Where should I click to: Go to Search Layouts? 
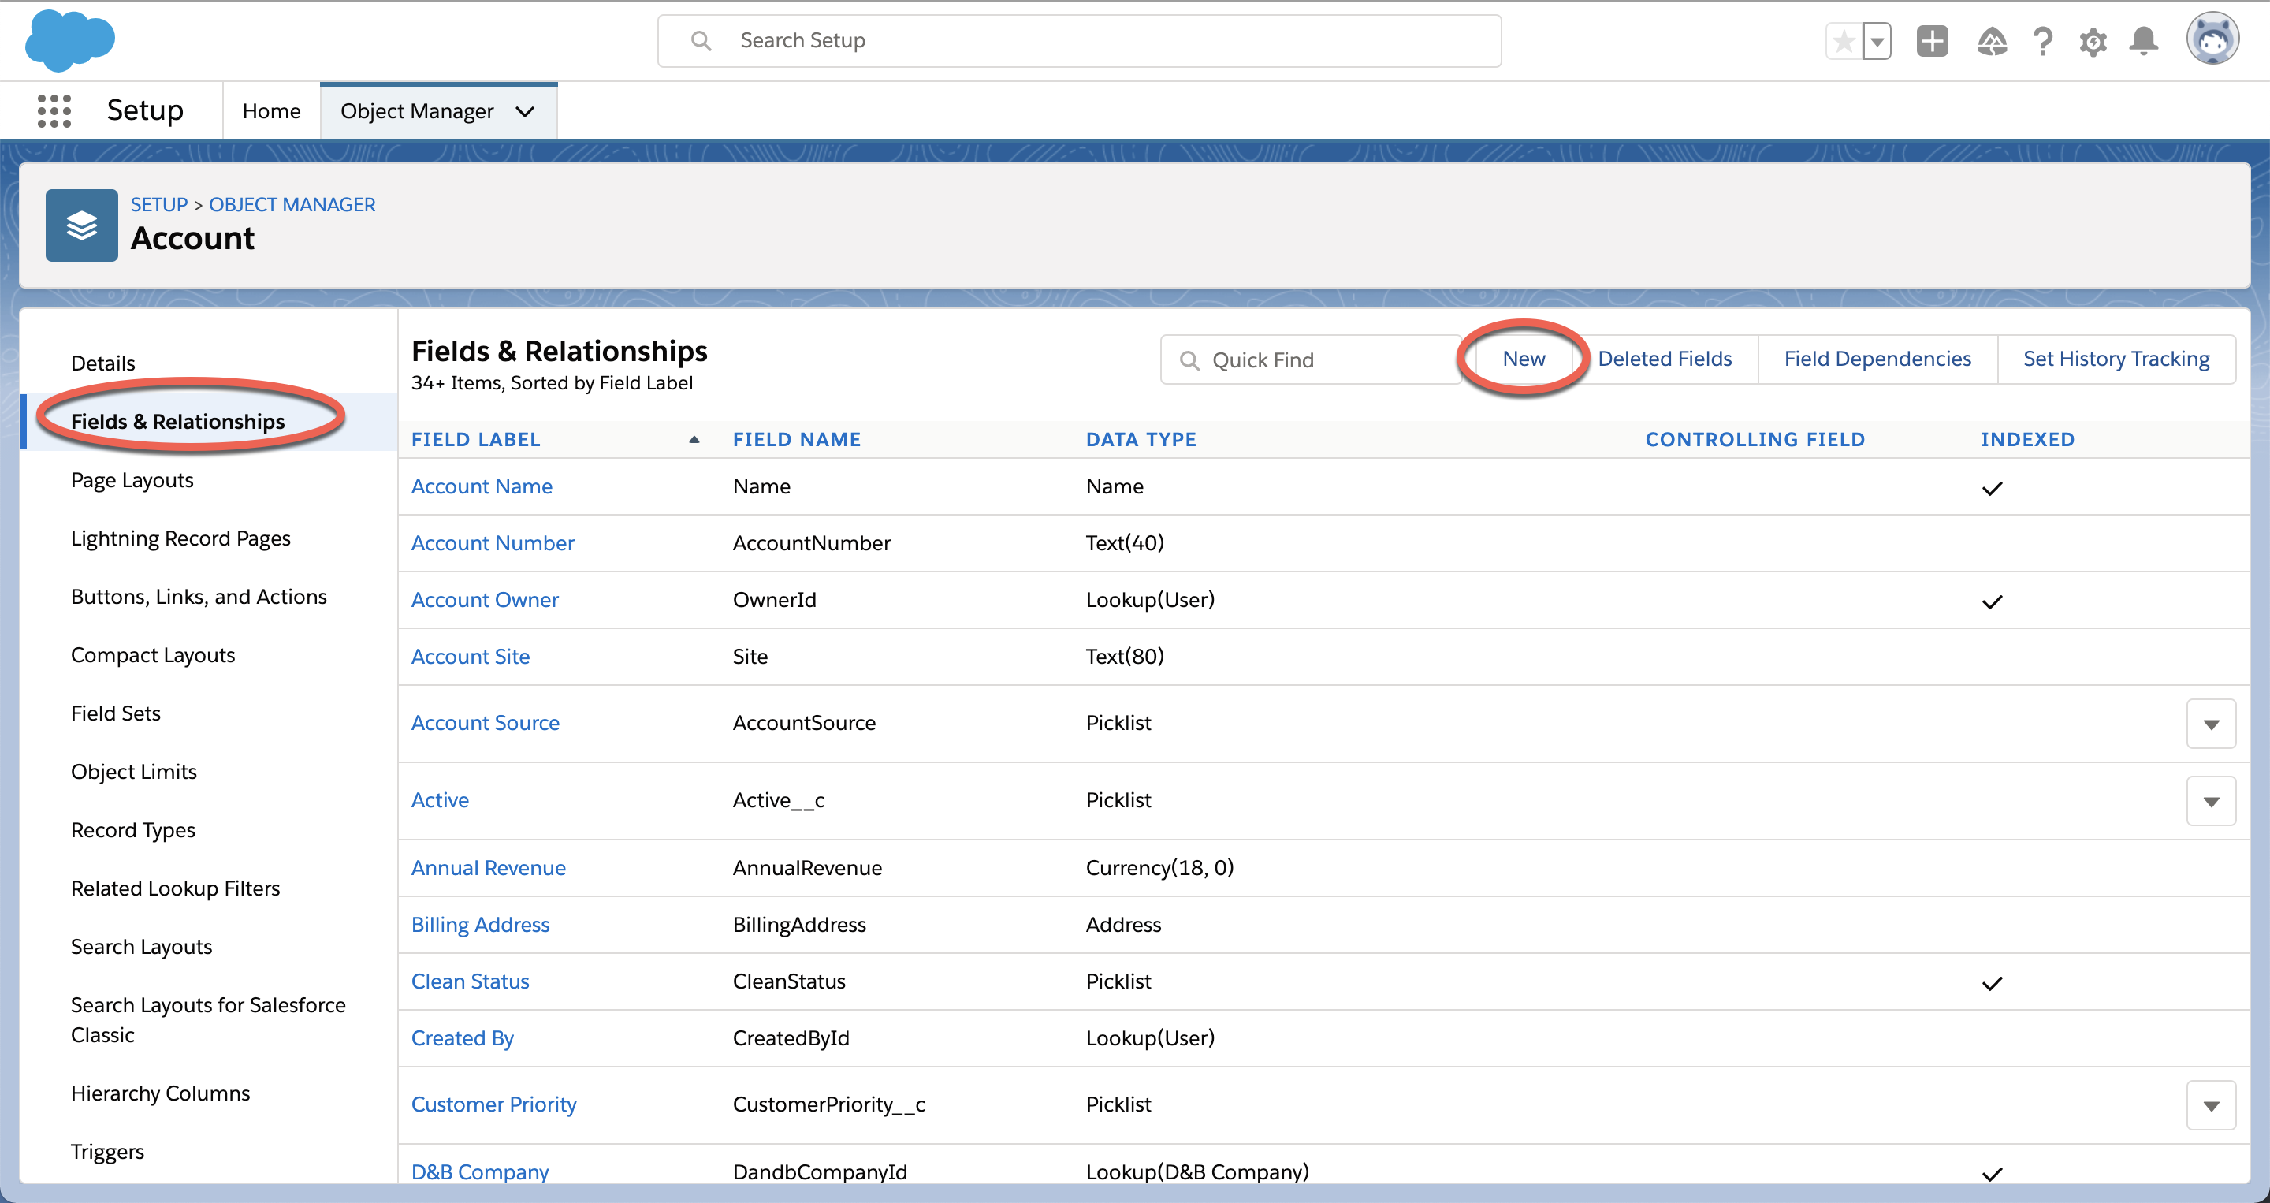(x=142, y=947)
